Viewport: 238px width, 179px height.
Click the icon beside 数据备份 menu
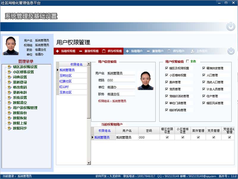[10, 113]
